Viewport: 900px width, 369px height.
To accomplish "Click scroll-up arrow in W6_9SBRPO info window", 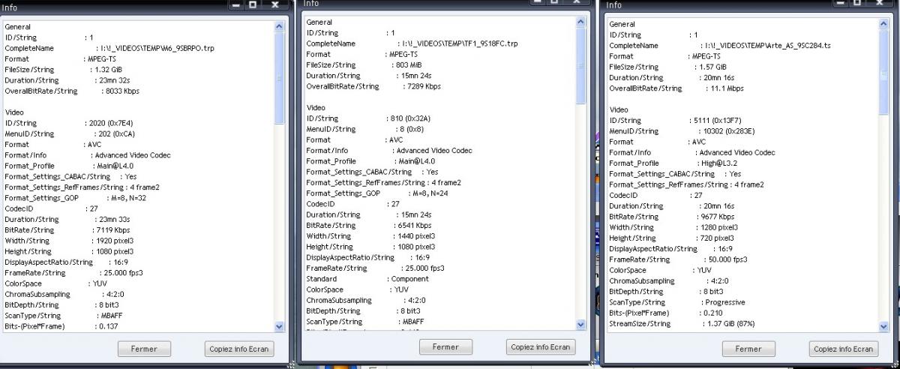I will 280,25.
